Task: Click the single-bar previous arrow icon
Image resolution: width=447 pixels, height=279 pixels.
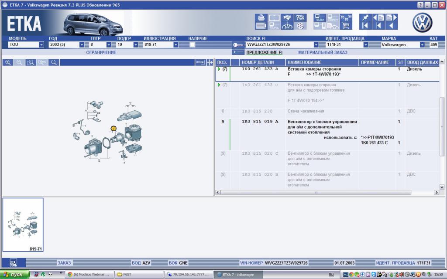Action: [378, 26]
